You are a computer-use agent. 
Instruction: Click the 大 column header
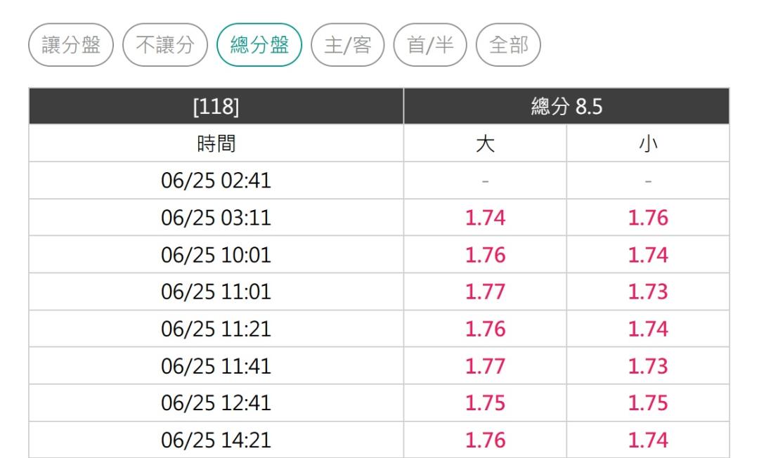[x=485, y=143]
